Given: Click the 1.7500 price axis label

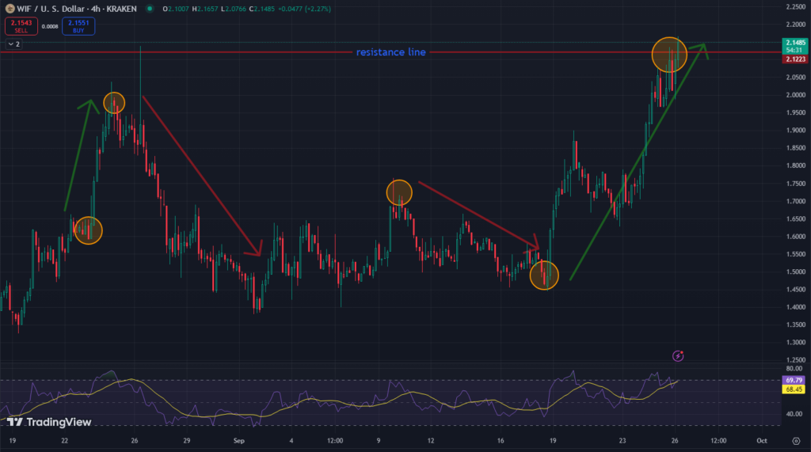Looking at the screenshot, I should 795,184.
